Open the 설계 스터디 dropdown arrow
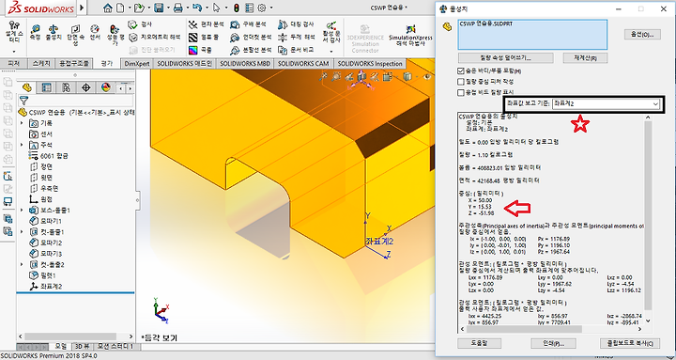The height and width of the screenshot is (360, 676). click(14, 51)
